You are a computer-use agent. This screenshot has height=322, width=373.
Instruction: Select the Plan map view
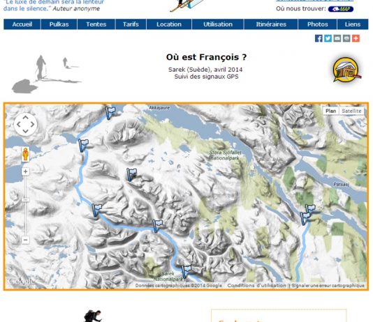click(330, 111)
